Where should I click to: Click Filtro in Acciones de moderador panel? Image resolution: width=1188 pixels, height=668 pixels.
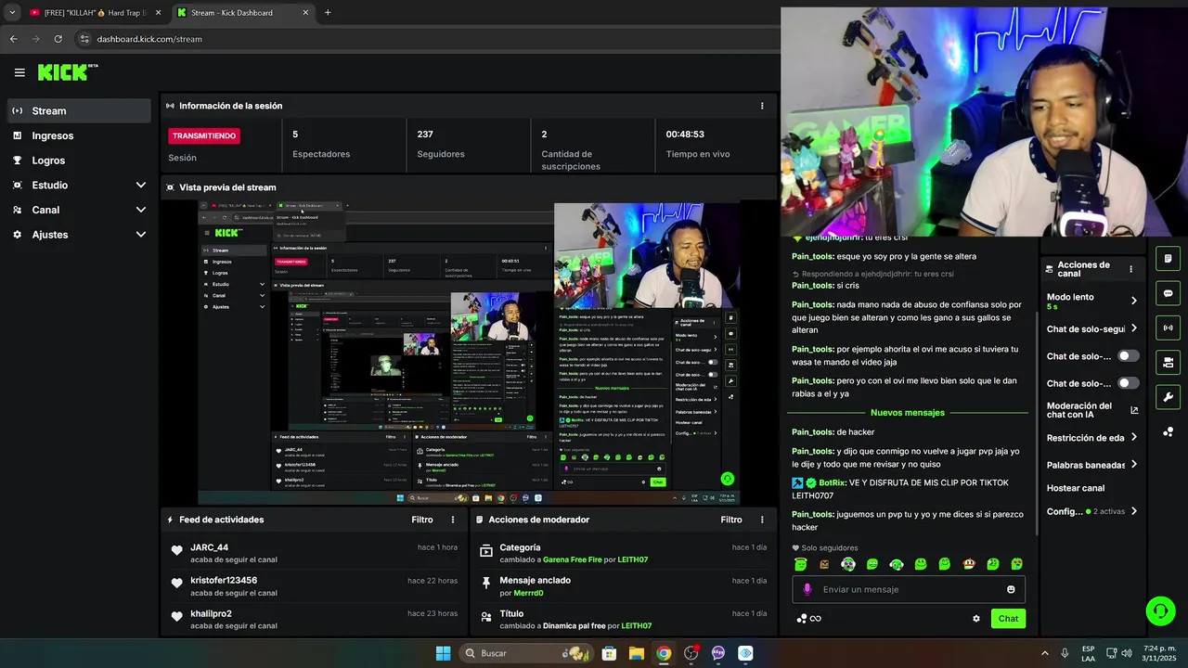point(731,520)
